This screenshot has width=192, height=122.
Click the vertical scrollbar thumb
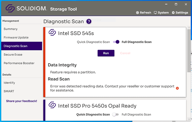(x=189, y=51)
